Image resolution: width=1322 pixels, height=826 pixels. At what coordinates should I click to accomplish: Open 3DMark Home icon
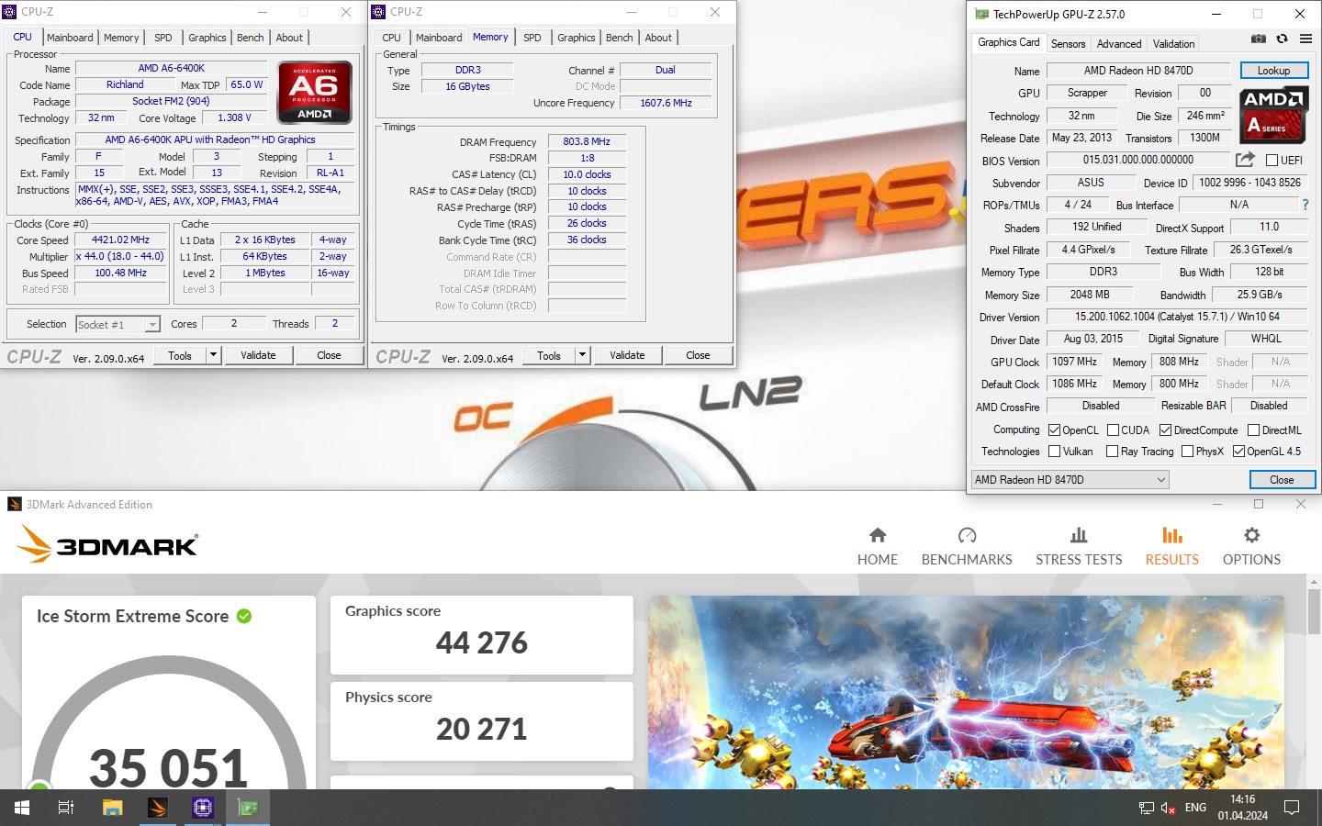coord(878,535)
